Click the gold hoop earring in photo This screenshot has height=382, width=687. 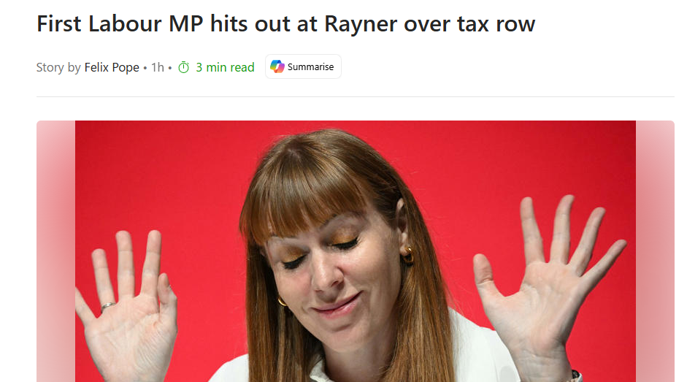pyautogui.click(x=408, y=256)
